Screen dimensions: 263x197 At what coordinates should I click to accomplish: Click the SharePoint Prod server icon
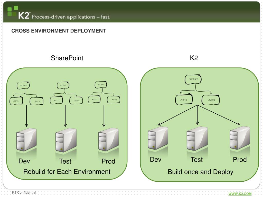(x=109, y=140)
